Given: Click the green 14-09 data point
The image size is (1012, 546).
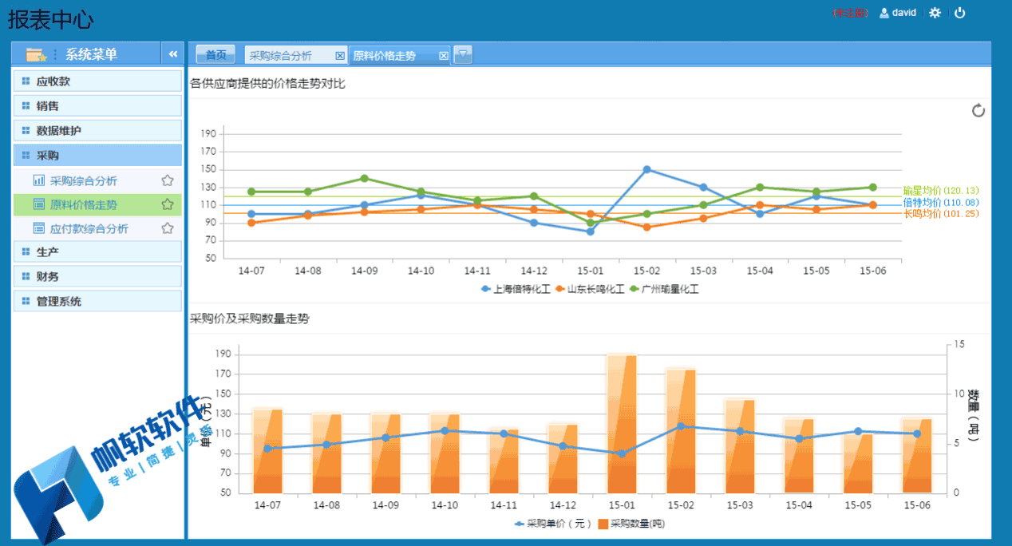Looking at the screenshot, I should [x=364, y=178].
